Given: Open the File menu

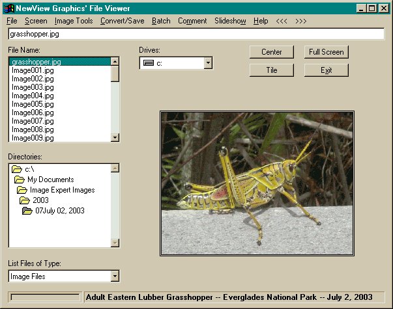Looking at the screenshot, I should pos(12,21).
